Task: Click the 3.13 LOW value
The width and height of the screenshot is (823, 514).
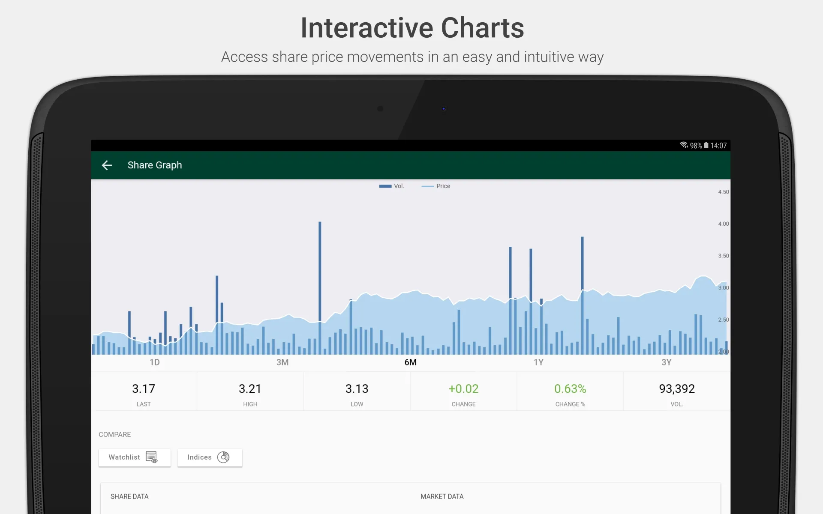Action: (x=357, y=389)
